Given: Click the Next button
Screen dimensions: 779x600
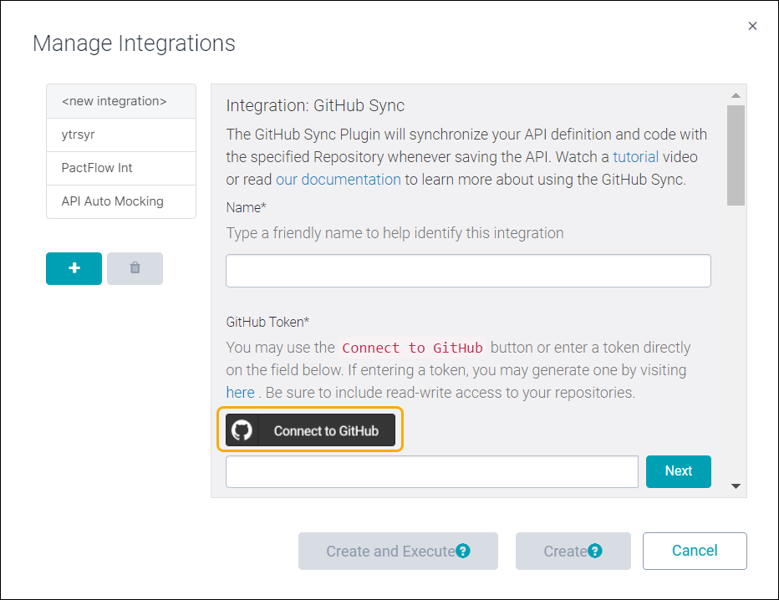Looking at the screenshot, I should tap(678, 471).
